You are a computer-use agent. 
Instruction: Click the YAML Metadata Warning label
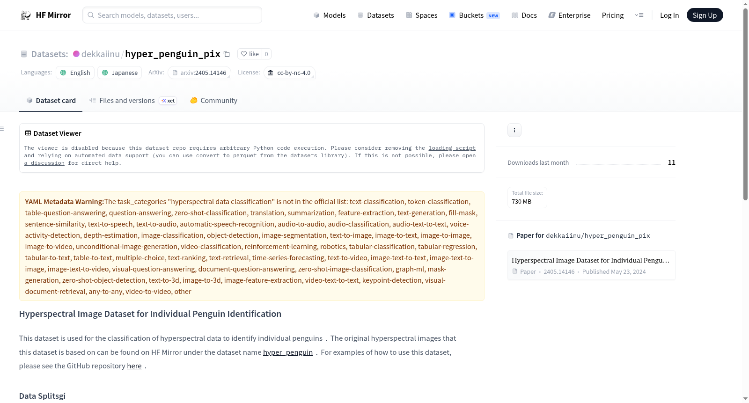(65, 202)
